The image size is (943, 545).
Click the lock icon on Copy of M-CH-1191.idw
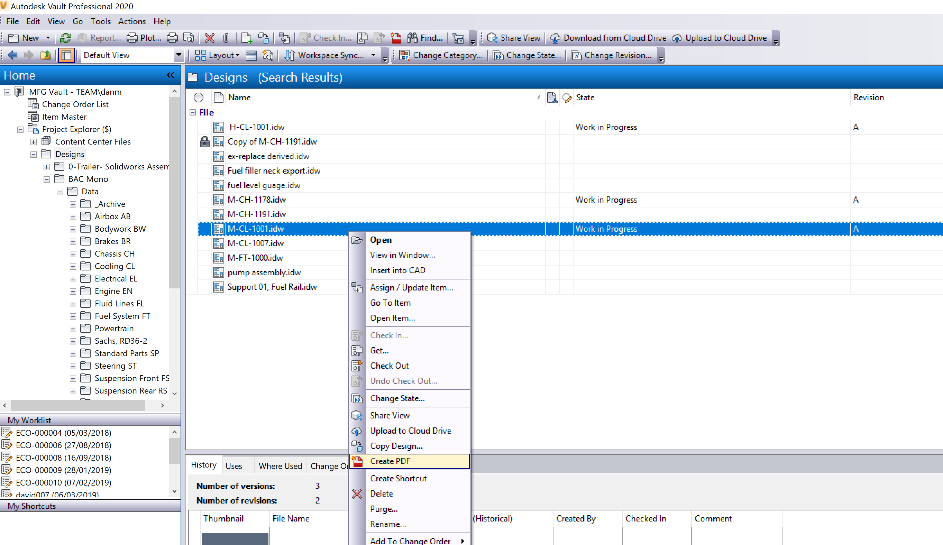point(204,142)
